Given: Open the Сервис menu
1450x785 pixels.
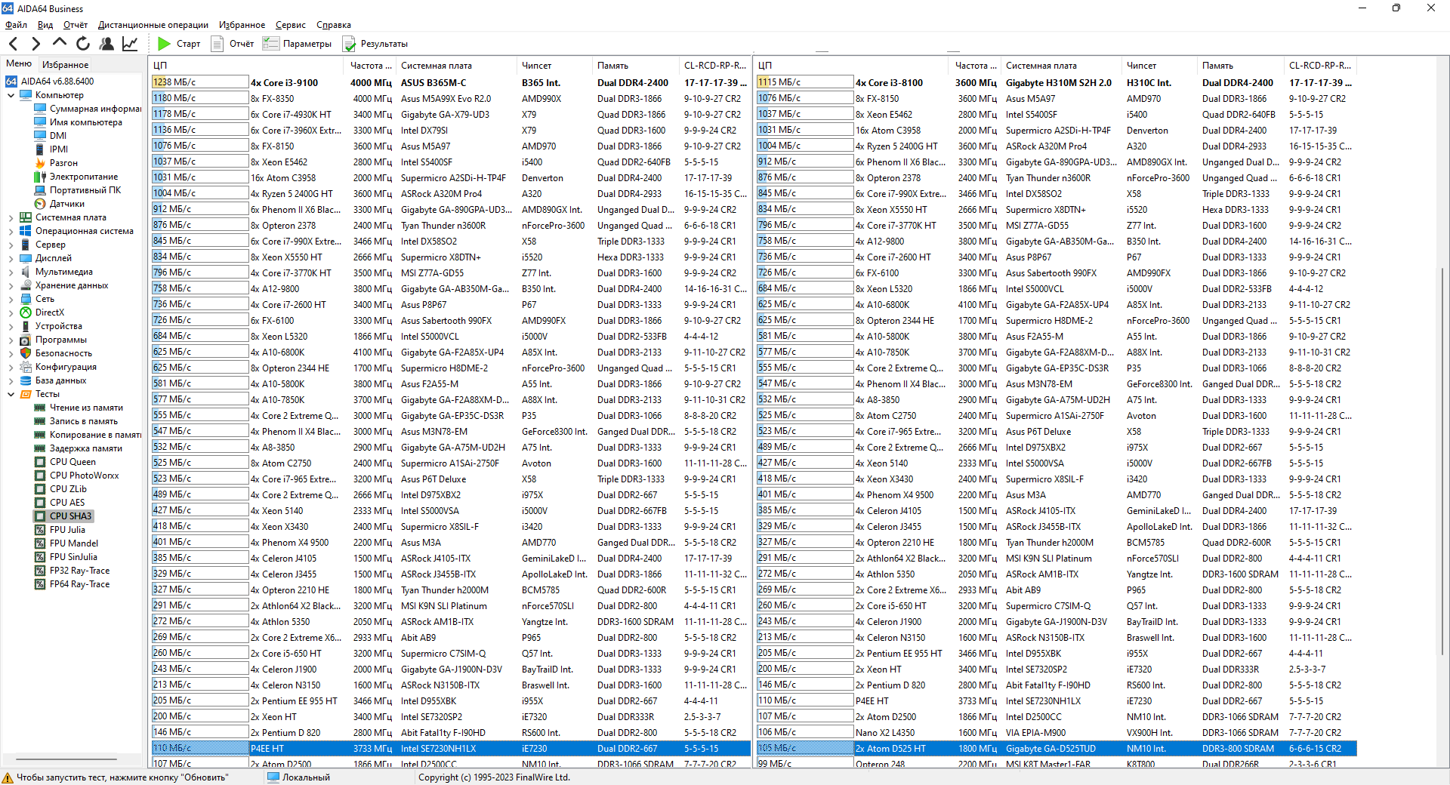Looking at the screenshot, I should pyautogui.click(x=291, y=25).
